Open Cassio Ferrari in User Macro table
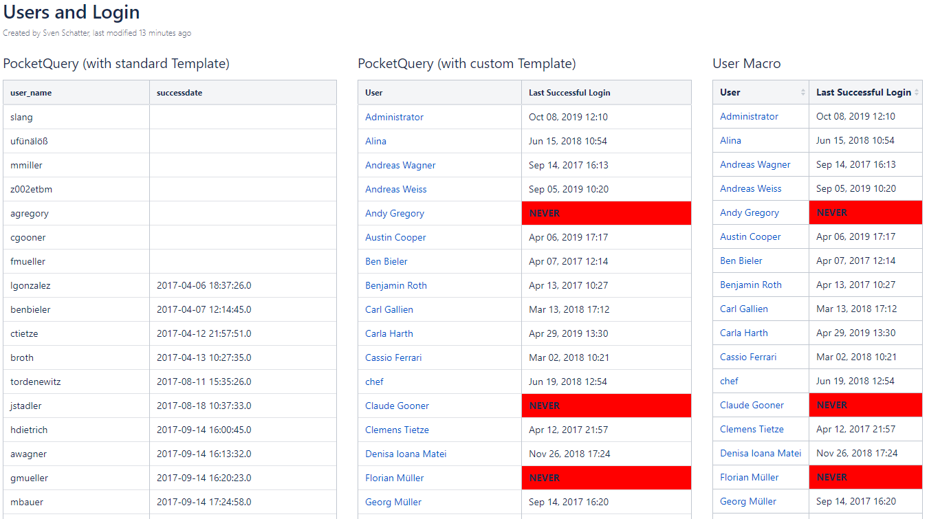 [x=748, y=357]
